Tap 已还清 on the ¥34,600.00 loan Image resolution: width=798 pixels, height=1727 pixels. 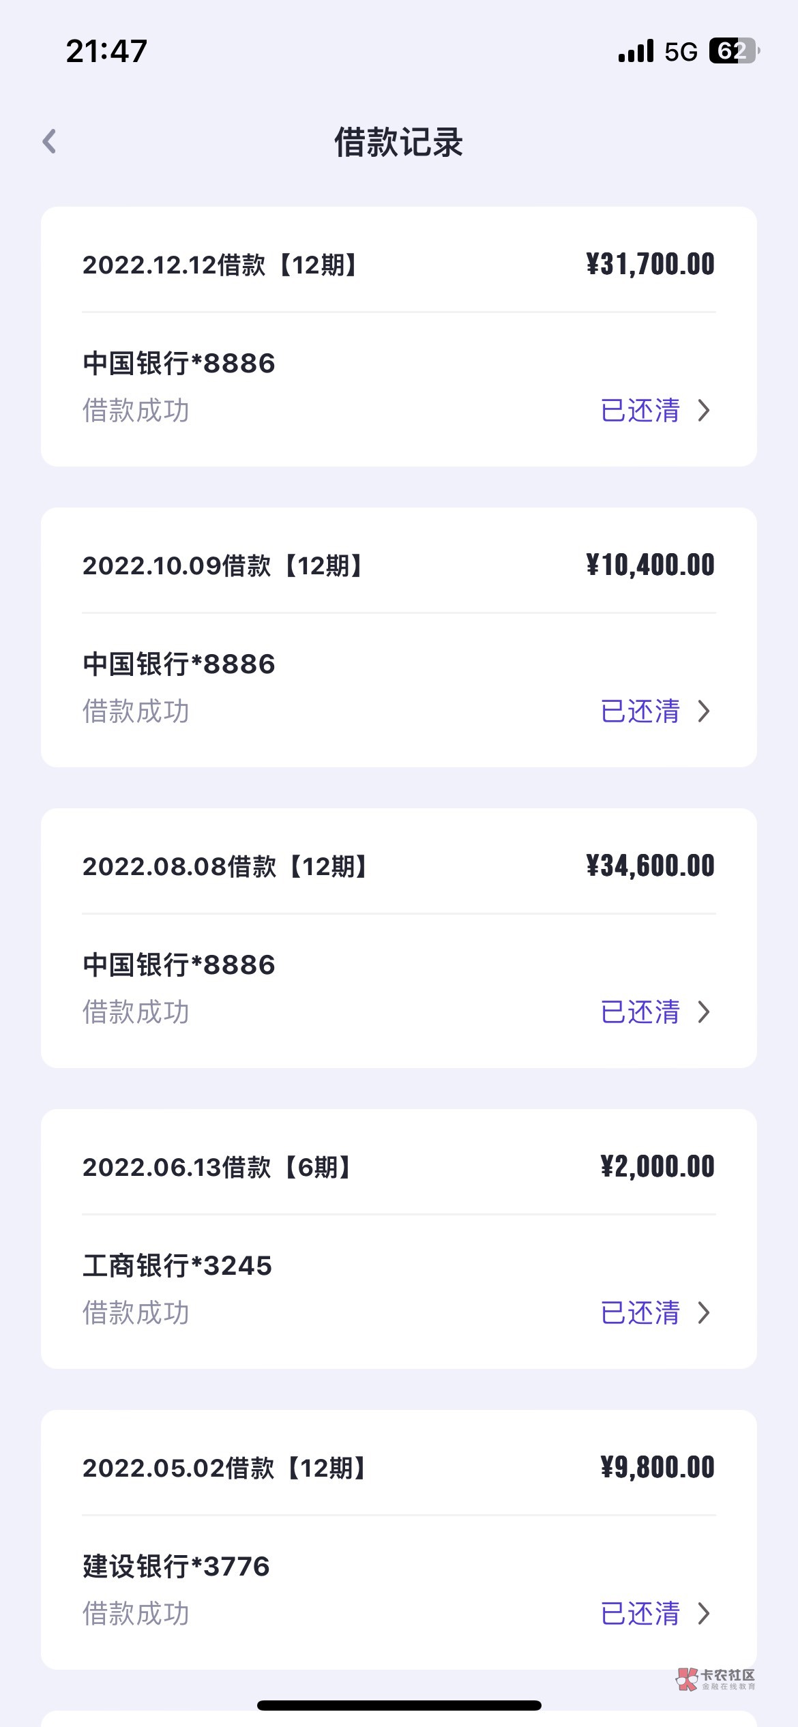640,1012
